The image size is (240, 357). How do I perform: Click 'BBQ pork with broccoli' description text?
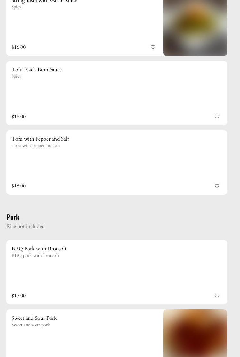tap(35, 256)
